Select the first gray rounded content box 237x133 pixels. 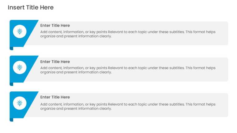pyautogui.click(x=126, y=33)
